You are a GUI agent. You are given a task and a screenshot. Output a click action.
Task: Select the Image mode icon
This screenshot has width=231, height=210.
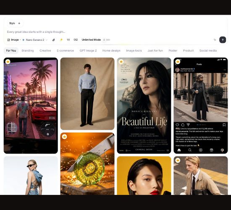9,40
